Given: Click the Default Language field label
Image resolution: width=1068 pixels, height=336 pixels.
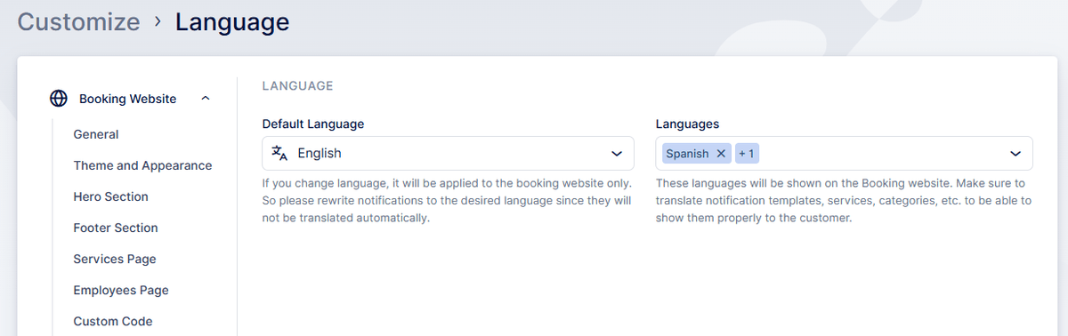Looking at the screenshot, I should [x=313, y=124].
